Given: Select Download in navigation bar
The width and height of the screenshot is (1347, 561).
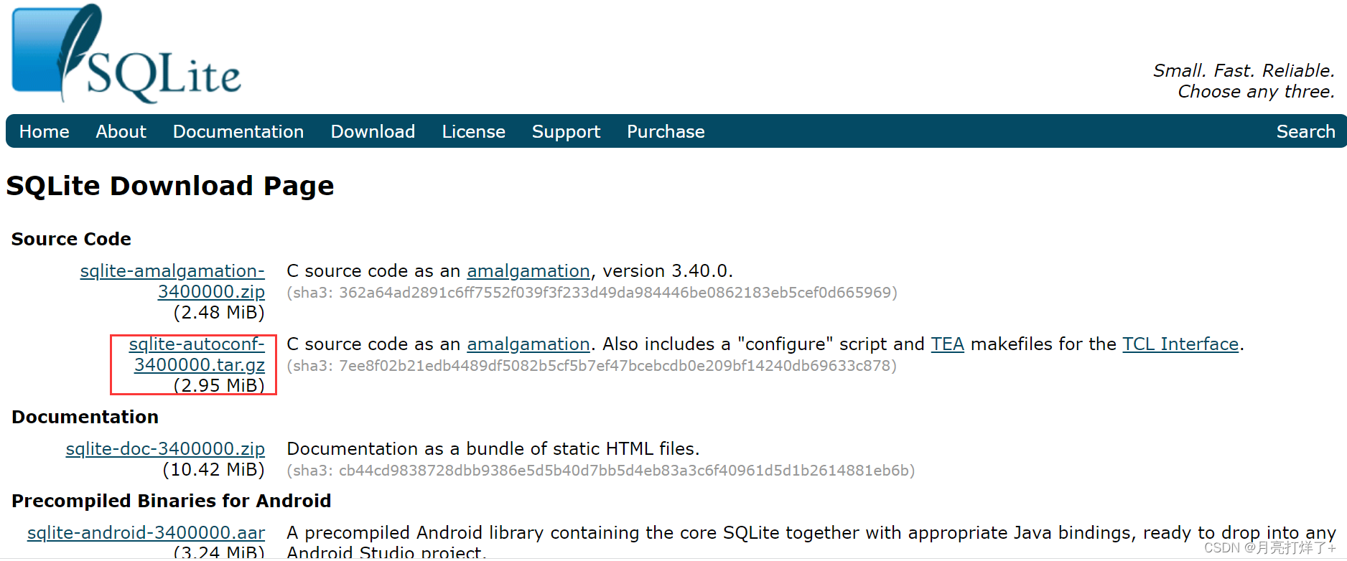Looking at the screenshot, I should [373, 132].
